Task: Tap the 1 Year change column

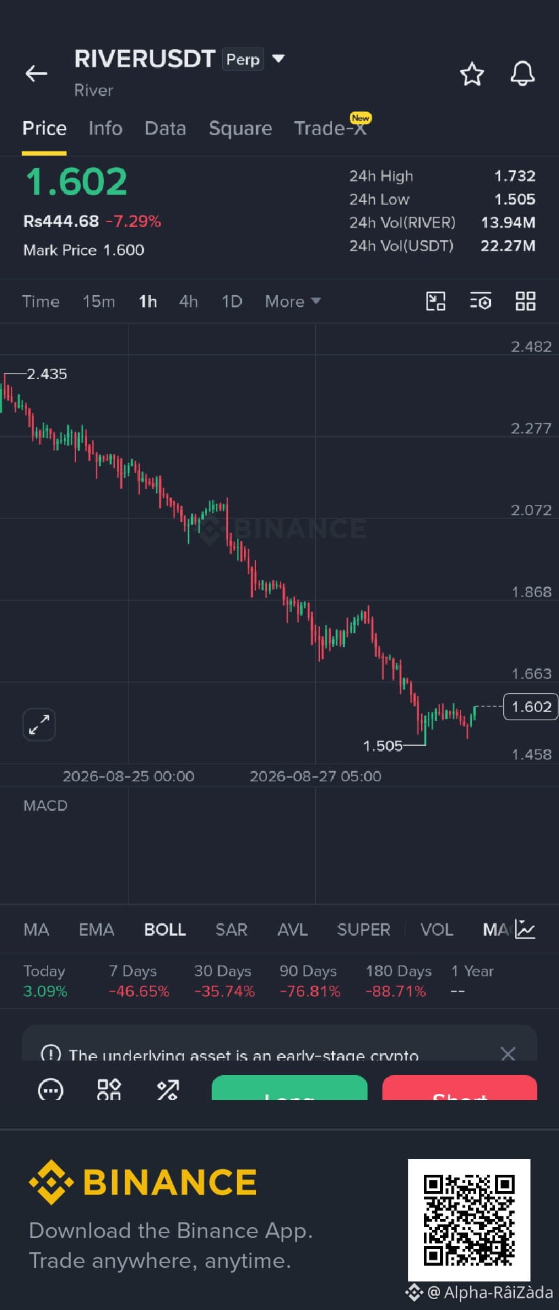Action: (x=472, y=981)
